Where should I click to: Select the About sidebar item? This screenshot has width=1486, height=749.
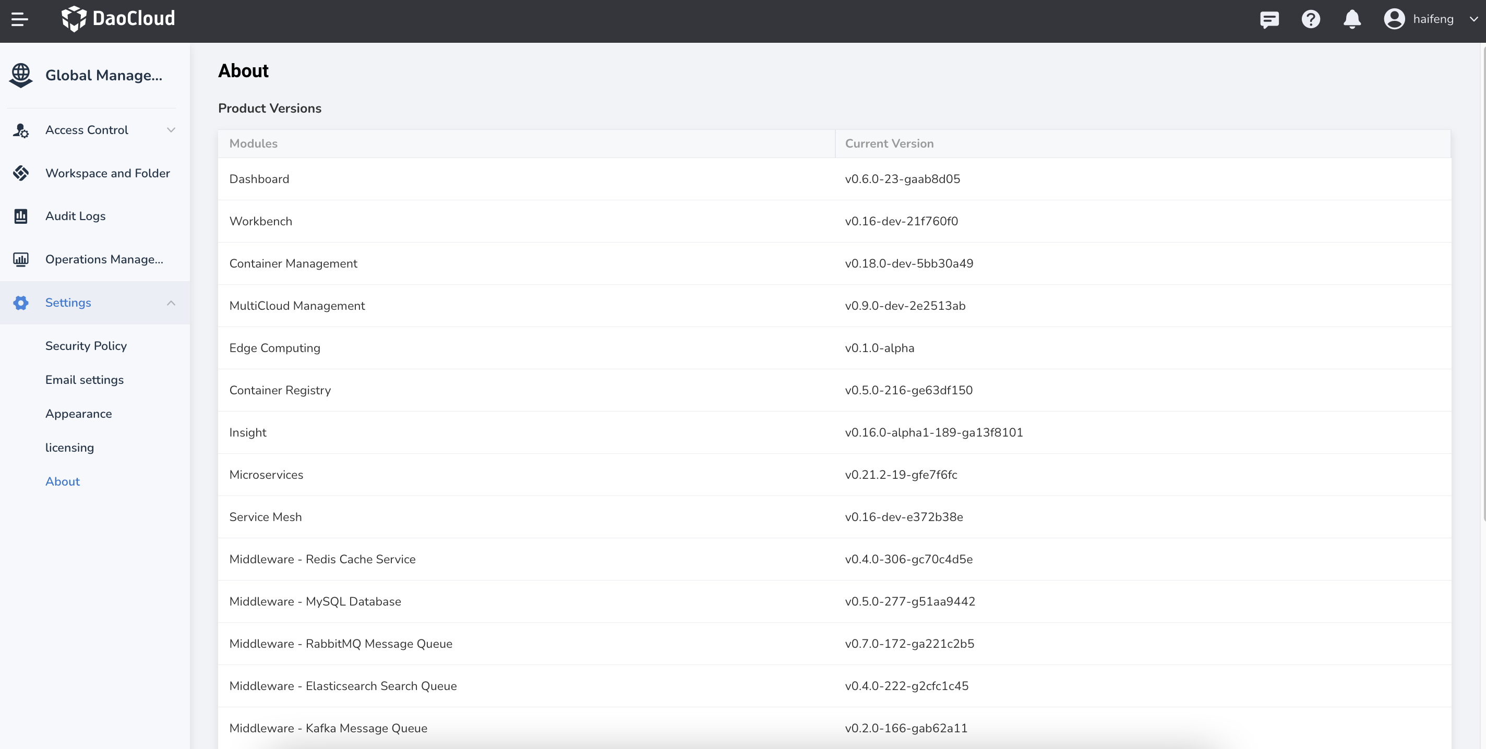62,481
